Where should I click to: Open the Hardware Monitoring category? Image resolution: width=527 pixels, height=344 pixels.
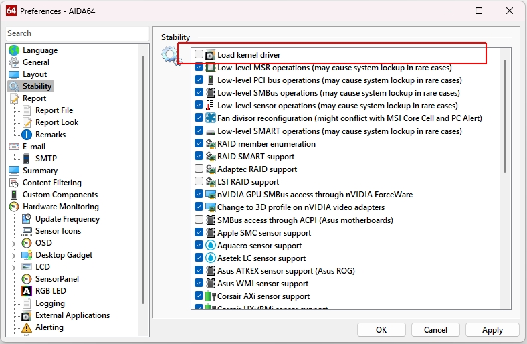[60, 207]
